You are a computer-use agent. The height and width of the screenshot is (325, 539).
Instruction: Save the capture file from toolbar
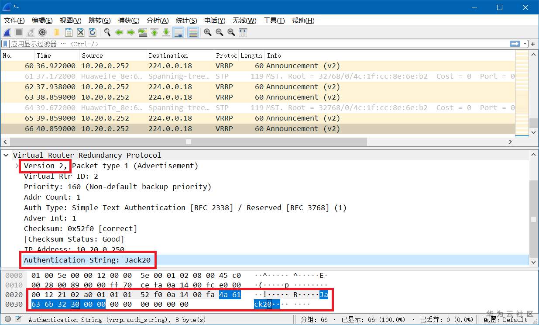(69, 32)
